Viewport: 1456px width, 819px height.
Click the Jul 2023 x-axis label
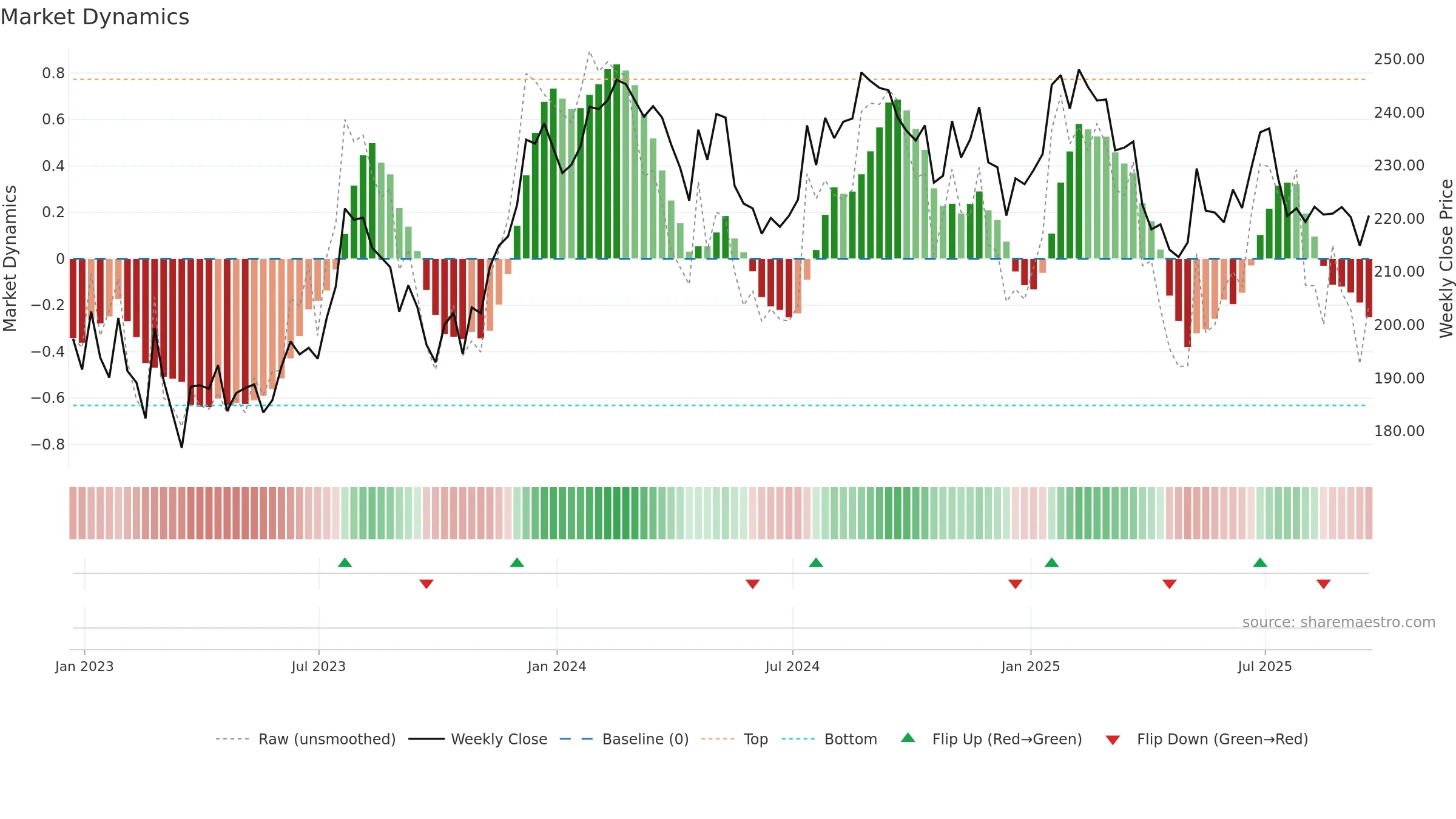[x=318, y=666]
